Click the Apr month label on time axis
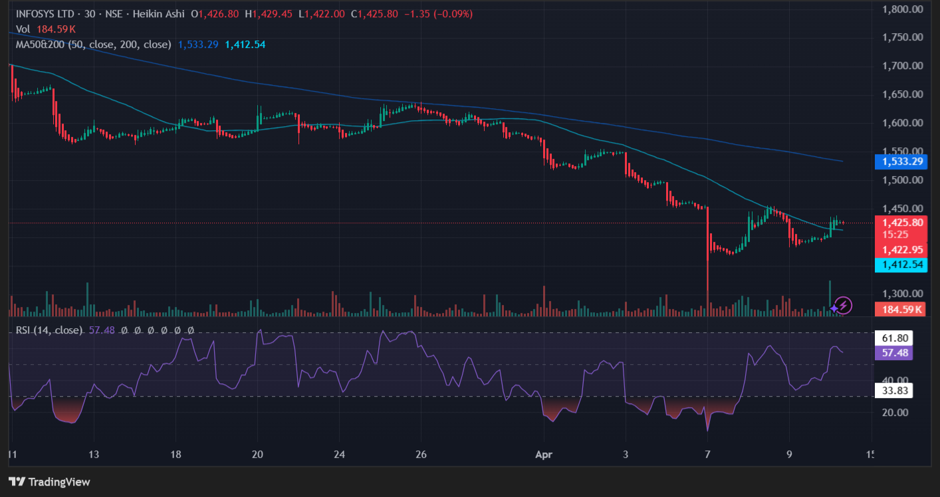Screen dimensions: 940x497 (x=544, y=455)
